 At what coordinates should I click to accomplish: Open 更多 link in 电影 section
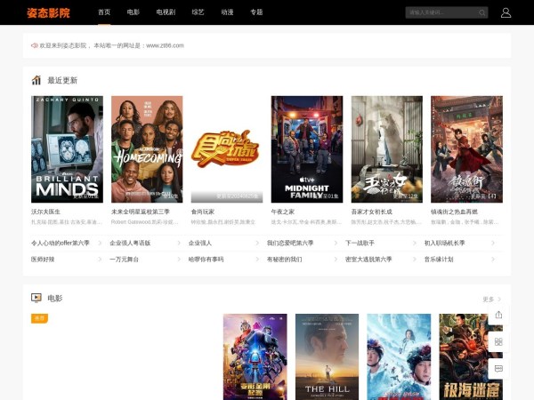point(491,299)
